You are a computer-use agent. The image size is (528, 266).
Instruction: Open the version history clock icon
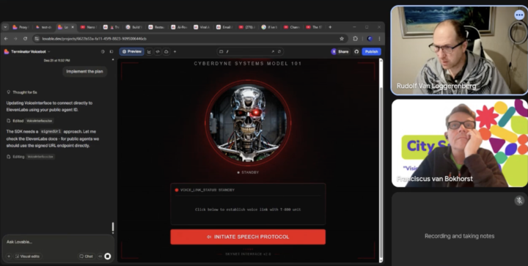pyautogui.click(x=103, y=52)
